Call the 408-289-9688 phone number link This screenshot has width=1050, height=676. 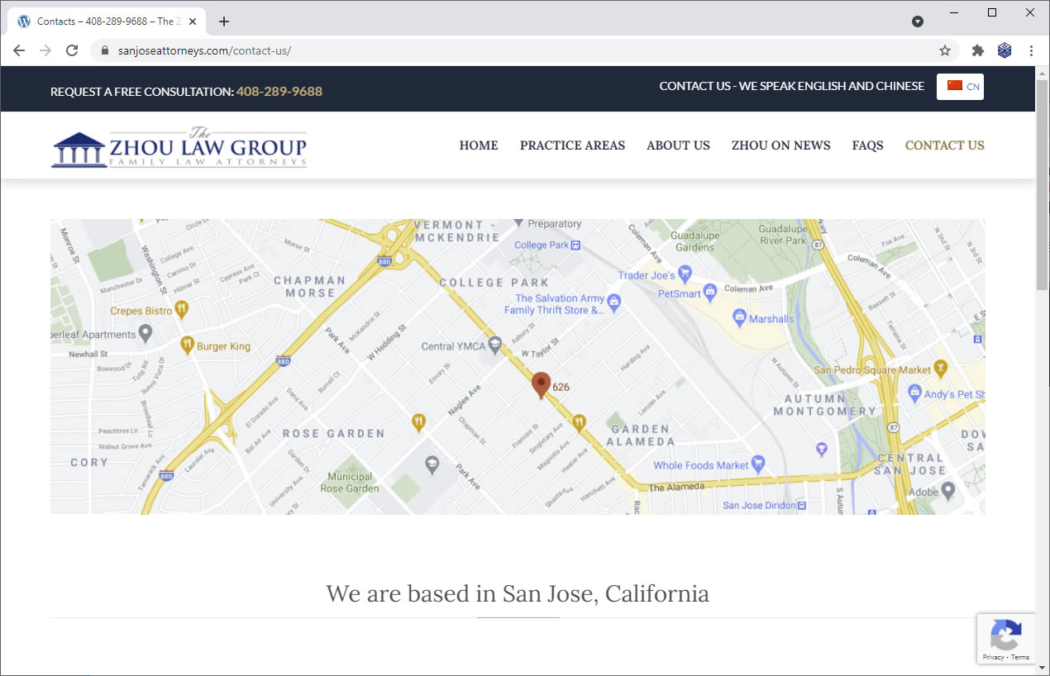coord(279,91)
